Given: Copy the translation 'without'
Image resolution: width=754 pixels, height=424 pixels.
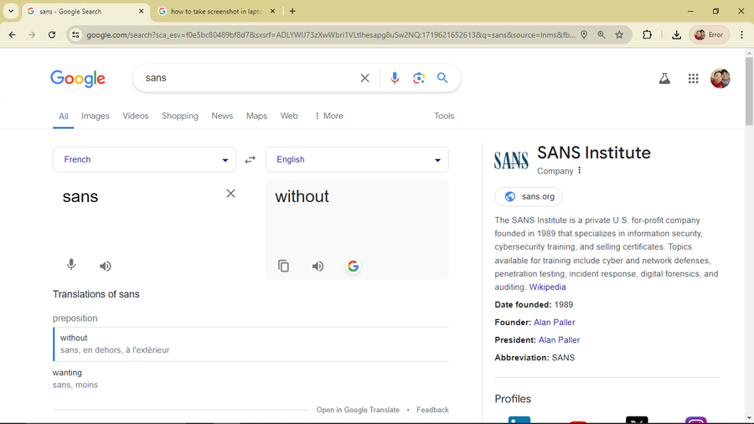Looking at the screenshot, I should tap(284, 266).
